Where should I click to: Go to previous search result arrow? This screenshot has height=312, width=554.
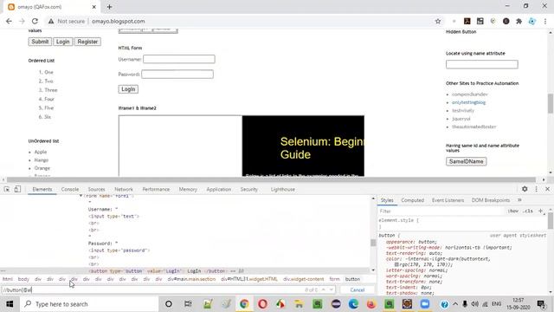point(323,289)
